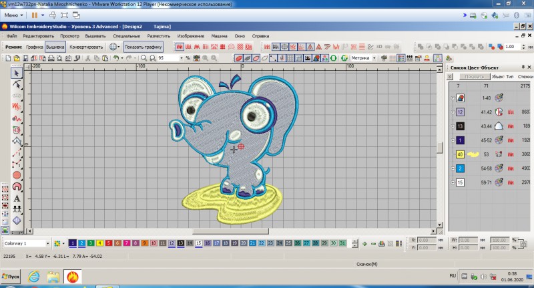Click the volume icon in the system tray

coord(483,277)
